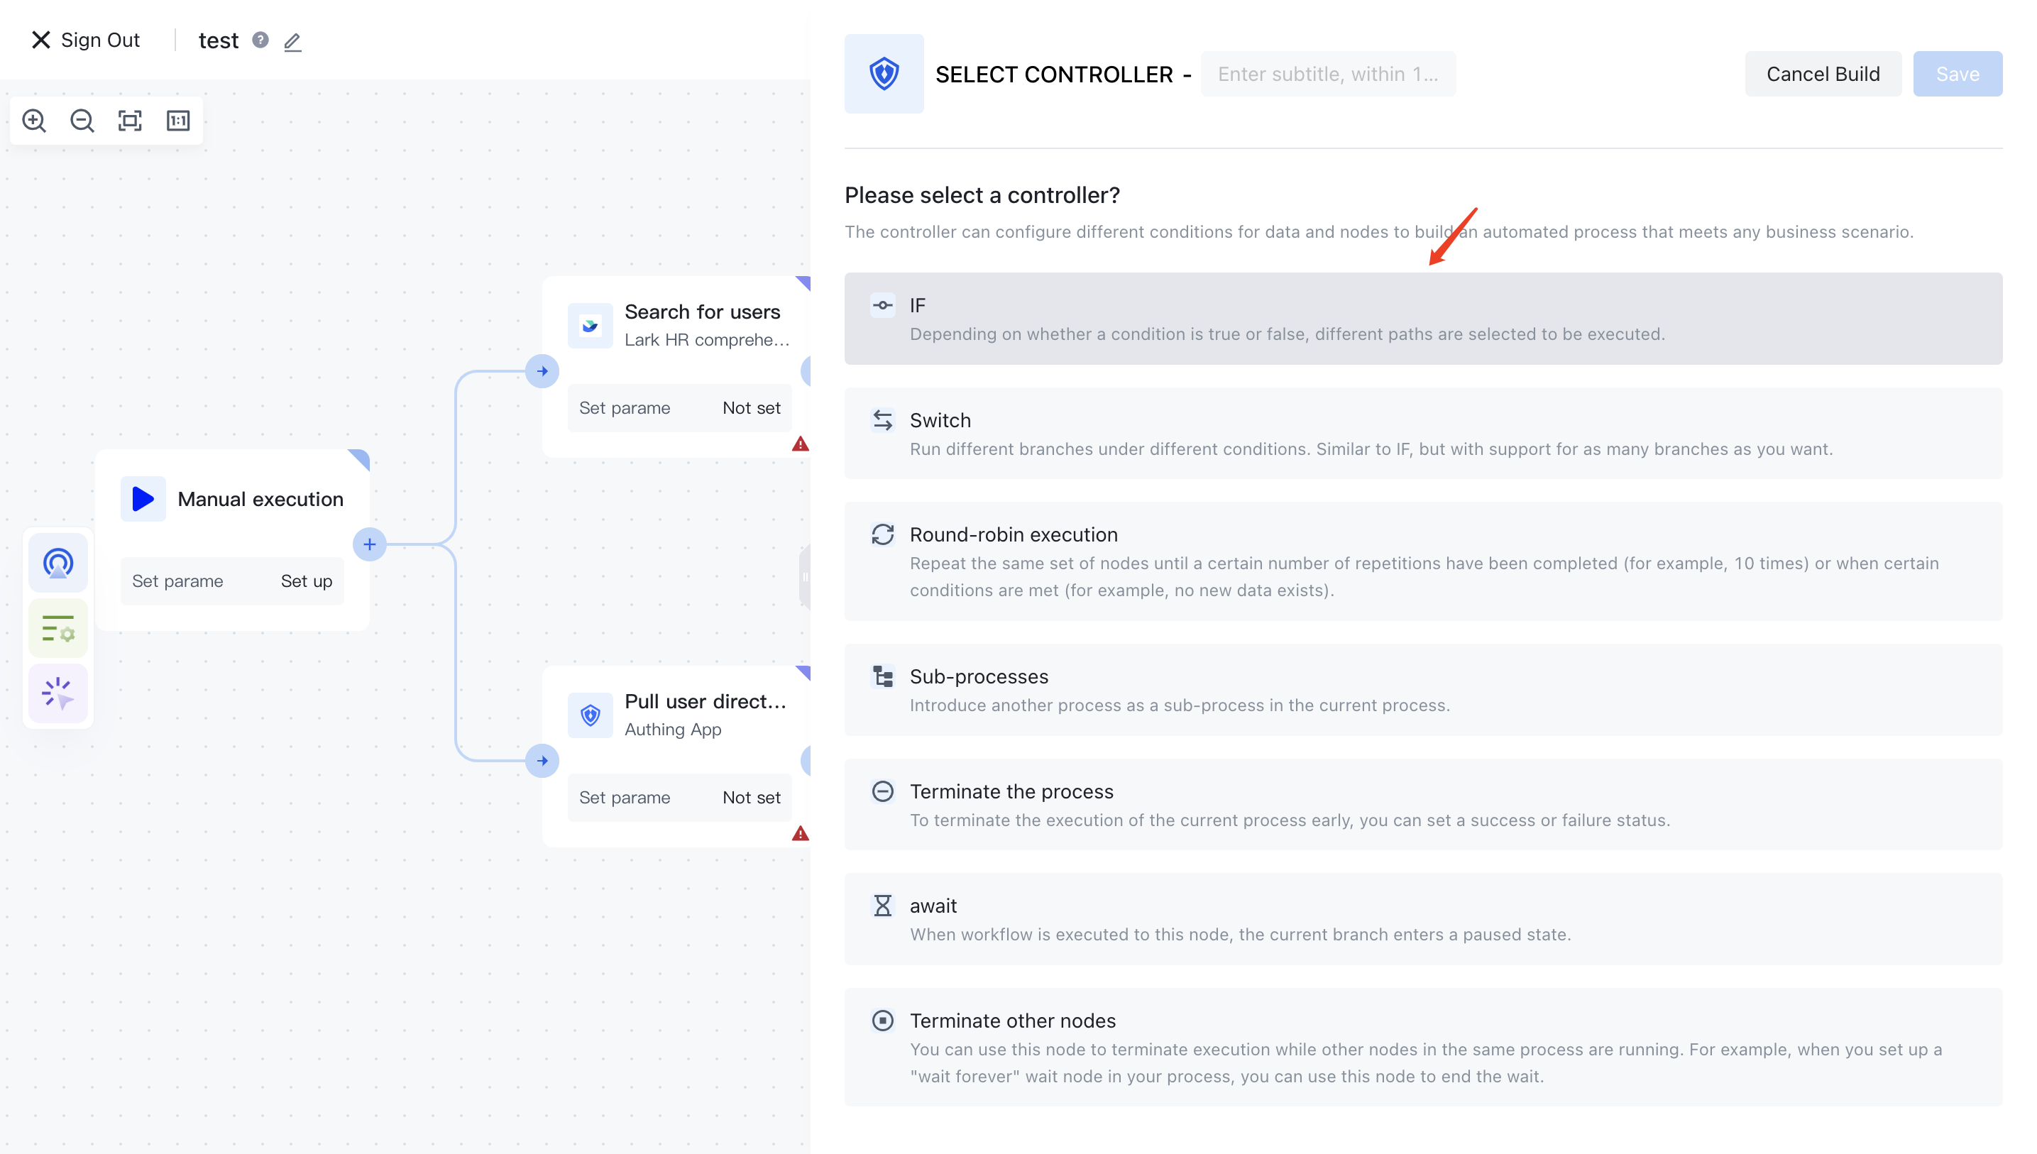2037x1154 pixels.
Task: Click Sign Out at top left
Action: (86, 40)
